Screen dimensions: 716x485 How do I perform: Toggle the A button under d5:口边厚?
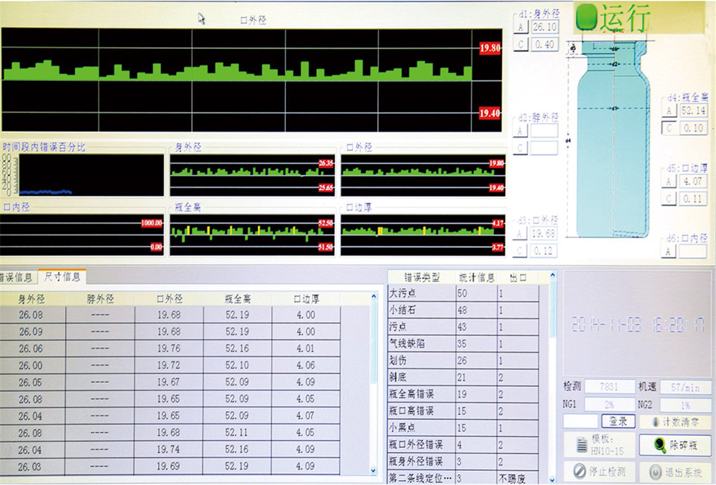coord(668,181)
